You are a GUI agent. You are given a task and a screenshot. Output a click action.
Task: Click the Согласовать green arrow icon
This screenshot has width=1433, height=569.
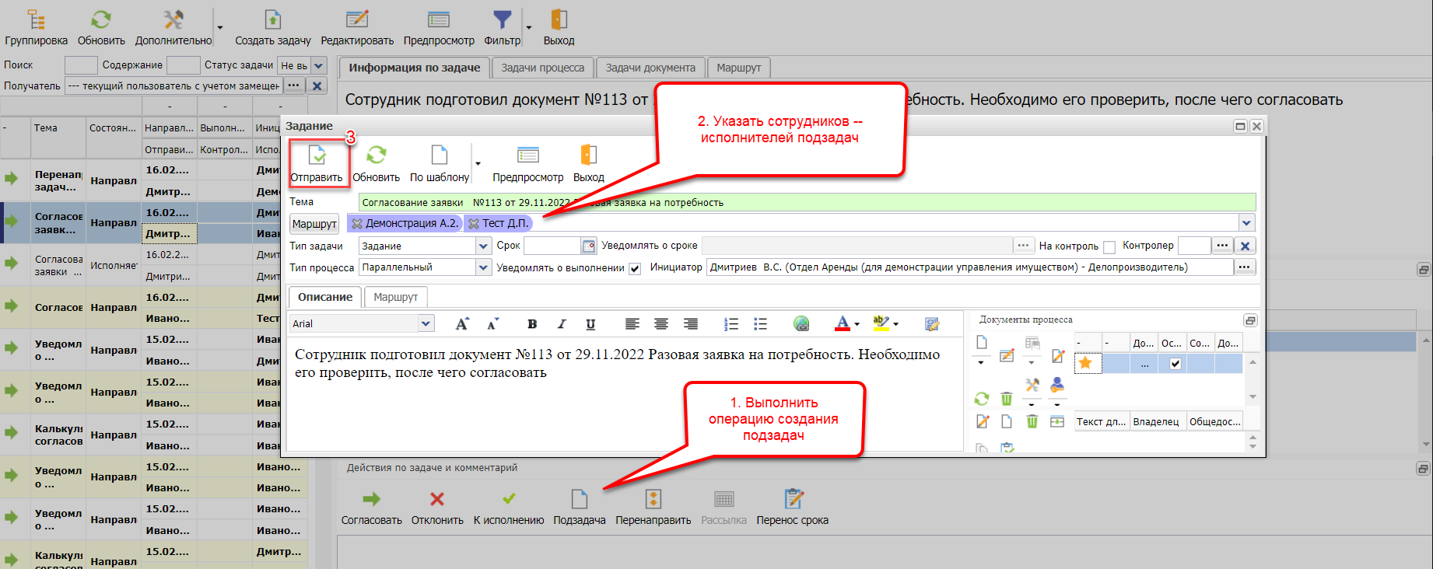(x=371, y=499)
